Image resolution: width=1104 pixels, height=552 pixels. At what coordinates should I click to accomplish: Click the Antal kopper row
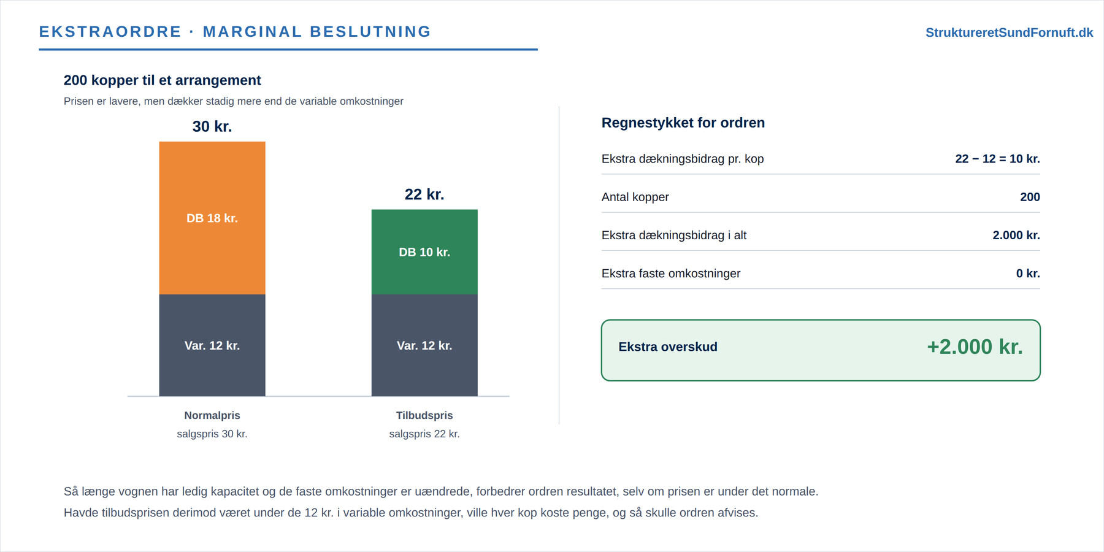tap(821, 197)
